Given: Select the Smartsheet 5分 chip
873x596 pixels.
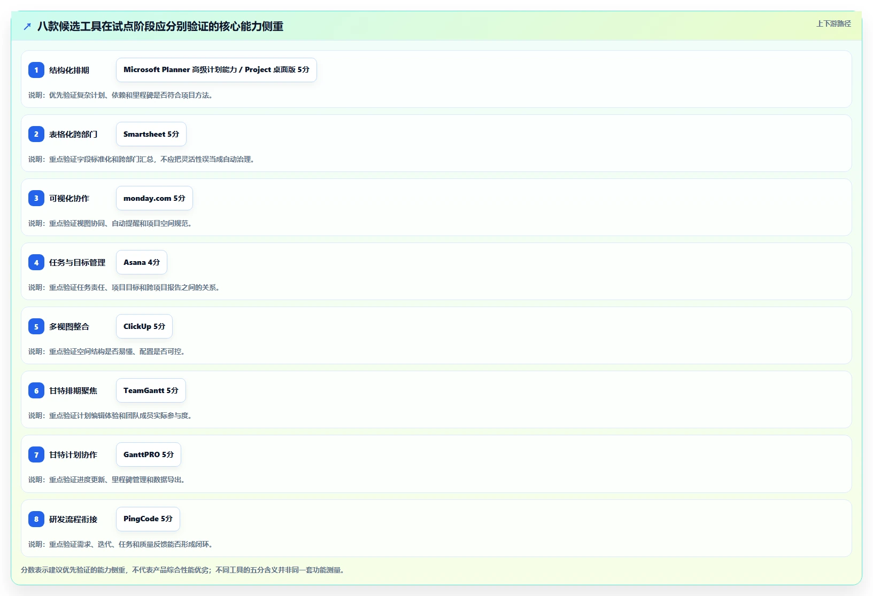Looking at the screenshot, I should (x=151, y=134).
